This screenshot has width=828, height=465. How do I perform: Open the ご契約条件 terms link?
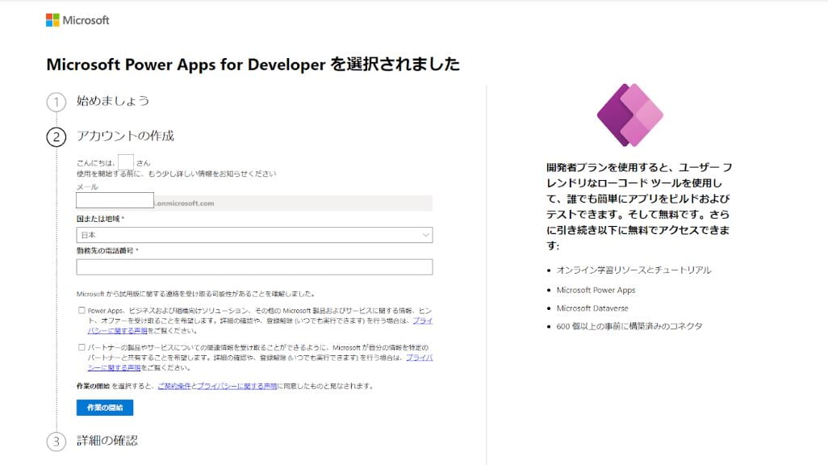click(174, 387)
